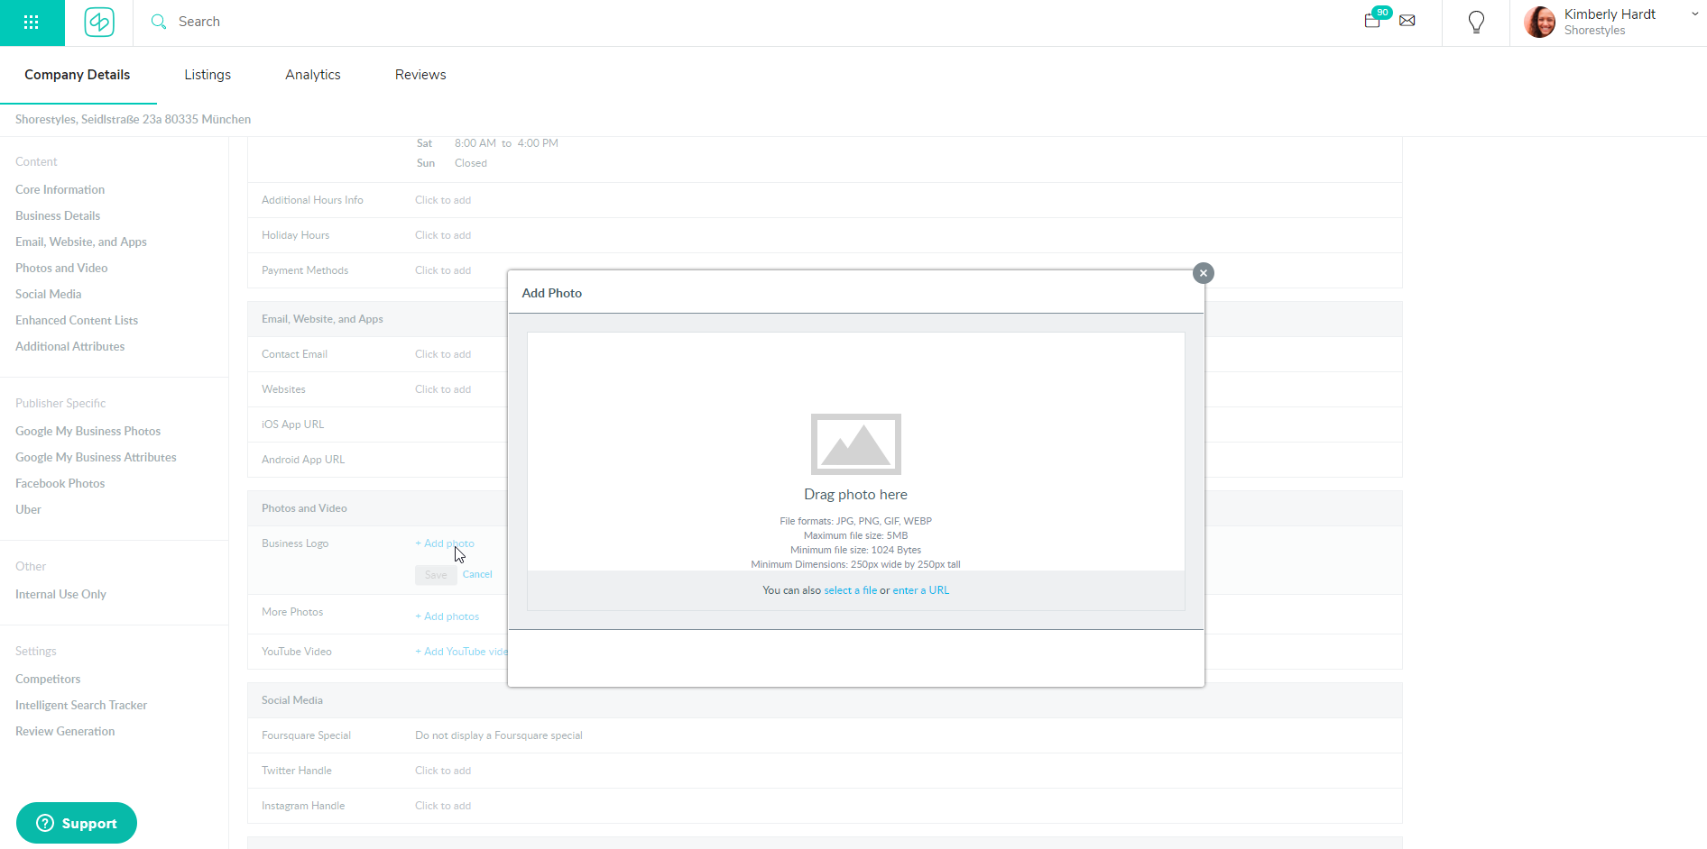1707x849 pixels.
Task: Click the disabled Save button
Action: pos(436,575)
